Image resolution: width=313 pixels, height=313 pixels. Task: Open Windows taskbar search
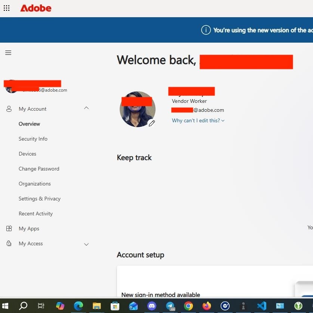[x=23, y=306]
